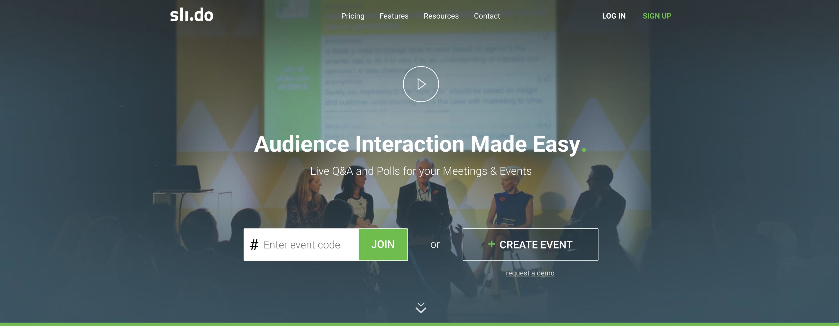
Task: Open the Features menu item
Action: (x=394, y=16)
